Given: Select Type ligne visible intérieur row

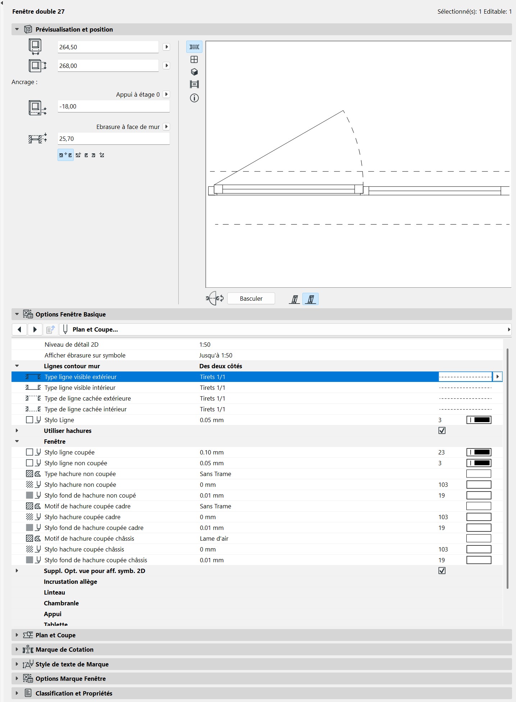Looking at the screenshot, I should pyautogui.click(x=257, y=387).
